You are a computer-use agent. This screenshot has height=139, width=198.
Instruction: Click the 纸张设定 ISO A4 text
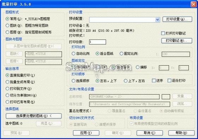click(101, 31)
